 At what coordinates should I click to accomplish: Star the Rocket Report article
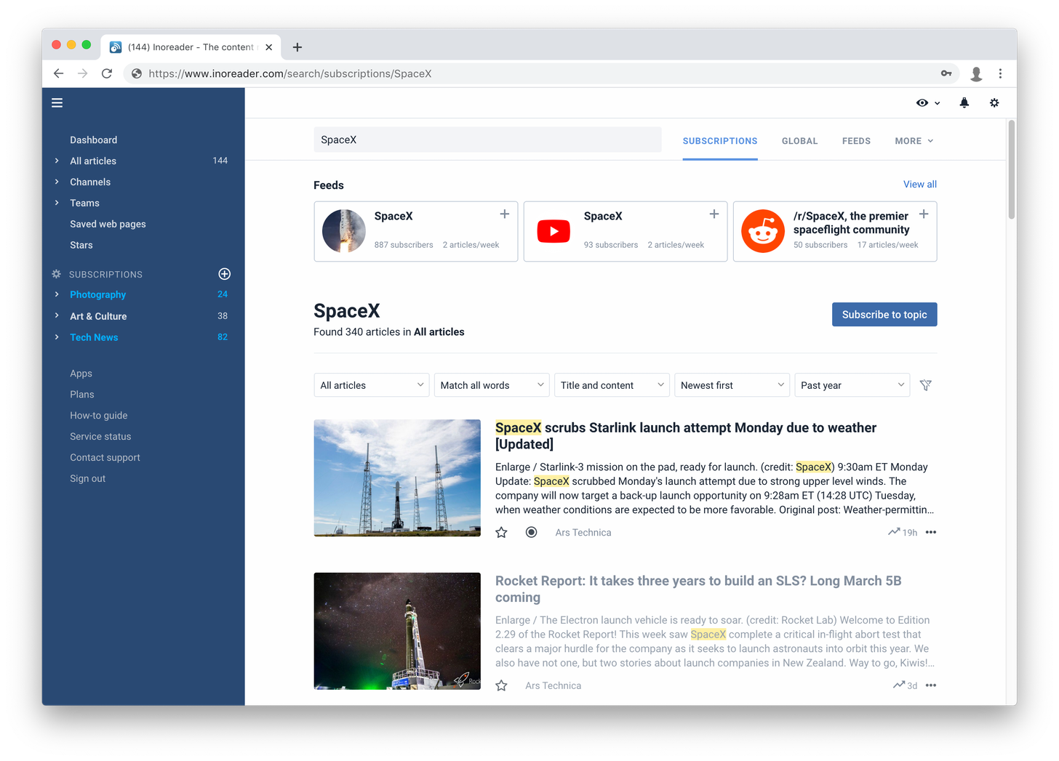pyautogui.click(x=501, y=685)
